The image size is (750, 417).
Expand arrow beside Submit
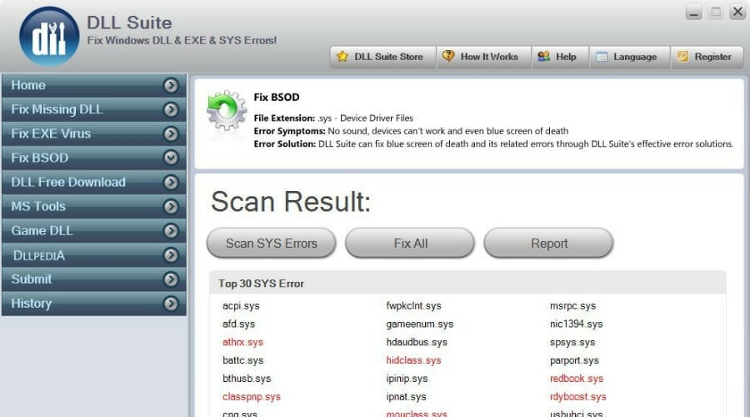[x=171, y=279]
